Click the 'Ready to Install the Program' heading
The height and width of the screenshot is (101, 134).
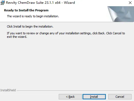[x=26, y=10]
